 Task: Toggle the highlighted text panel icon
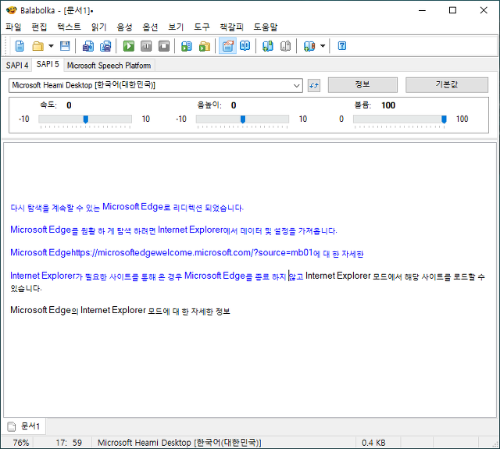227,46
